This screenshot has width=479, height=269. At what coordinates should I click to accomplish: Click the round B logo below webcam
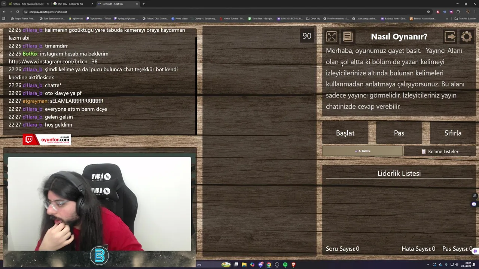click(99, 256)
